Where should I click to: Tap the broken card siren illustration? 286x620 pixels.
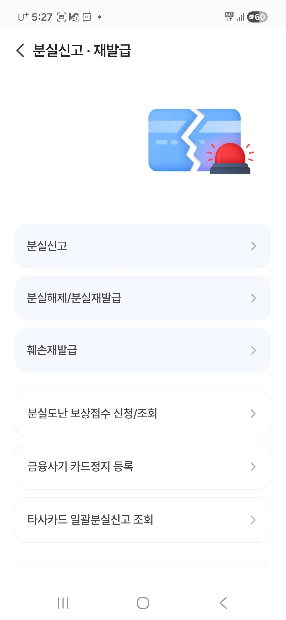point(201,141)
